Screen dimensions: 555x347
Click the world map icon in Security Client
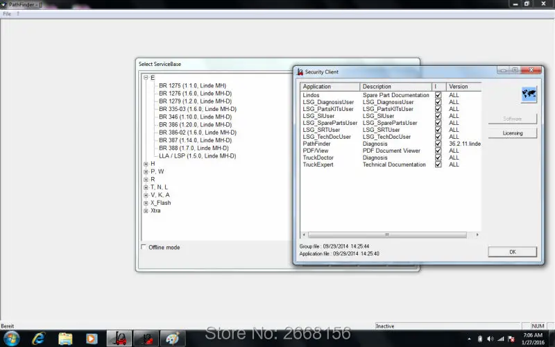pos(529,94)
